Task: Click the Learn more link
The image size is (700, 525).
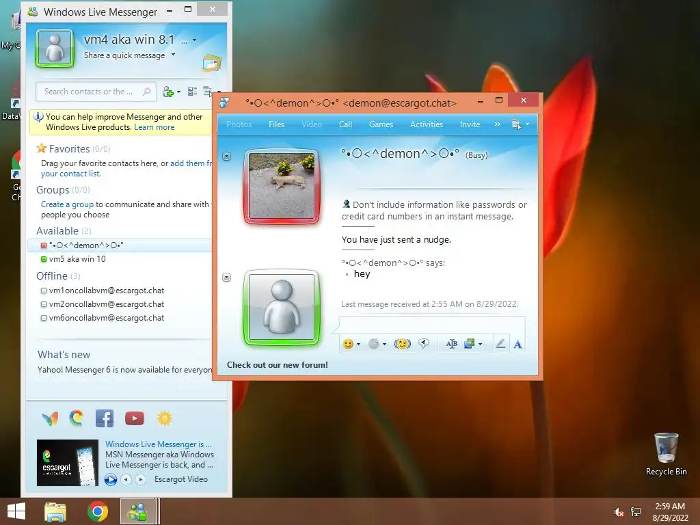Action: (x=154, y=127)
